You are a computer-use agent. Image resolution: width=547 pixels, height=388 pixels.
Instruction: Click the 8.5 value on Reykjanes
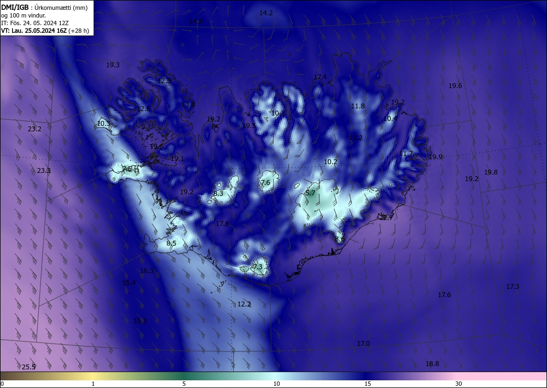coord(171,243)
